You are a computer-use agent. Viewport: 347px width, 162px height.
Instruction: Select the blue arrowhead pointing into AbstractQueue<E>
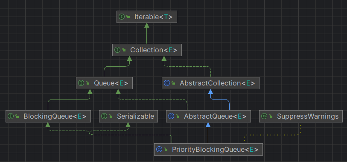208,125
